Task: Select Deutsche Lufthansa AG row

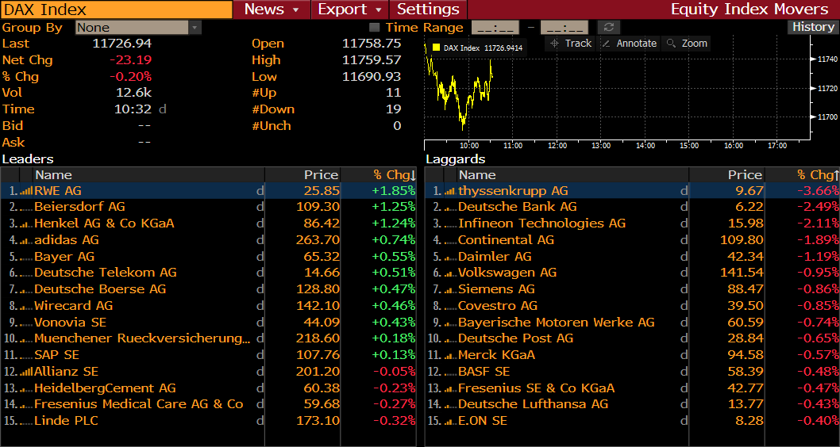Action: pos(632,404)
